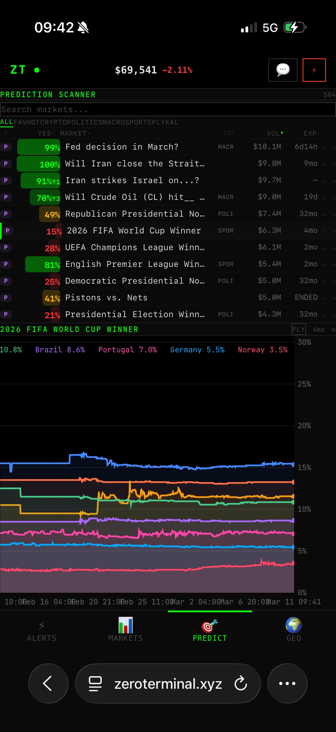Tap the green status dot beside ZT
The width and height of the screenshot is (336, 732).
(x=36, y=70)
